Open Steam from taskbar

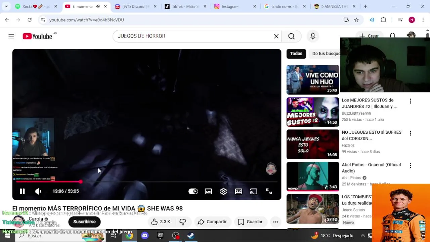[x=191, y=236]
